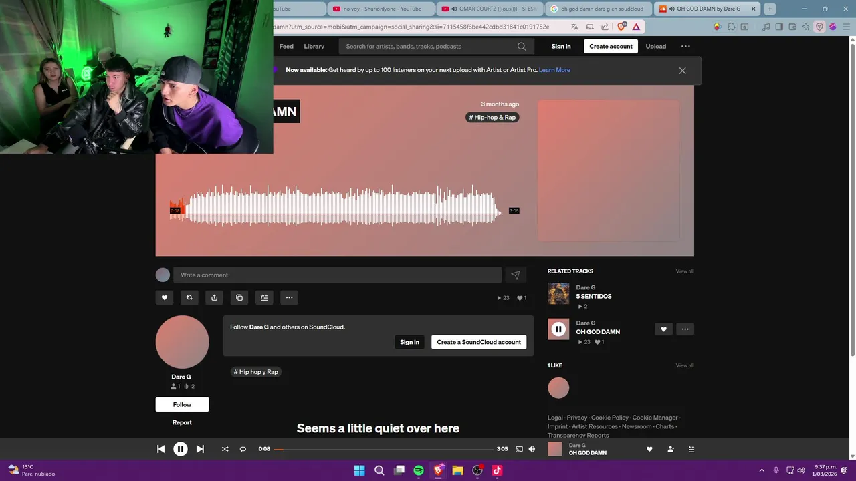Open more options below the comment box
The width and height of the screenshot is (856, 481).
[x=289, y=297]
